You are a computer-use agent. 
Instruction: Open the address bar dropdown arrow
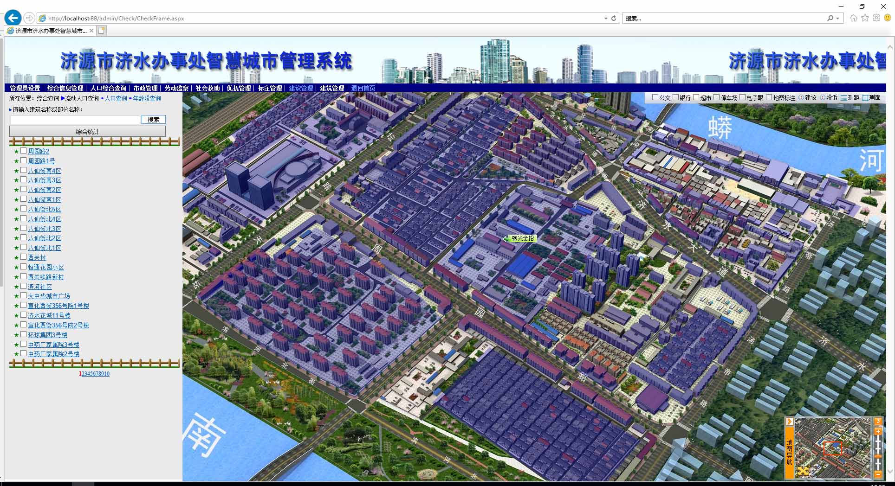606,19
